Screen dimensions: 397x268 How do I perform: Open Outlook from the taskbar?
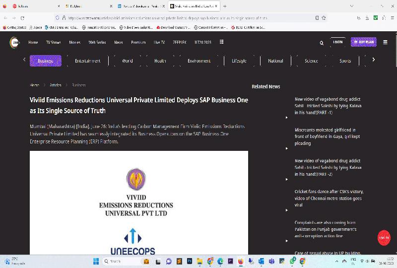tap(262, 261)
